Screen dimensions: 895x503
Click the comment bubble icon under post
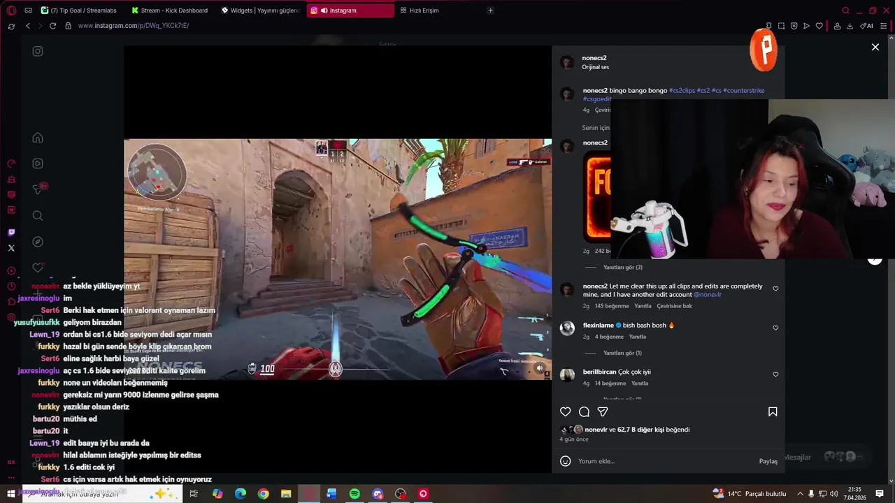[585, 411]
